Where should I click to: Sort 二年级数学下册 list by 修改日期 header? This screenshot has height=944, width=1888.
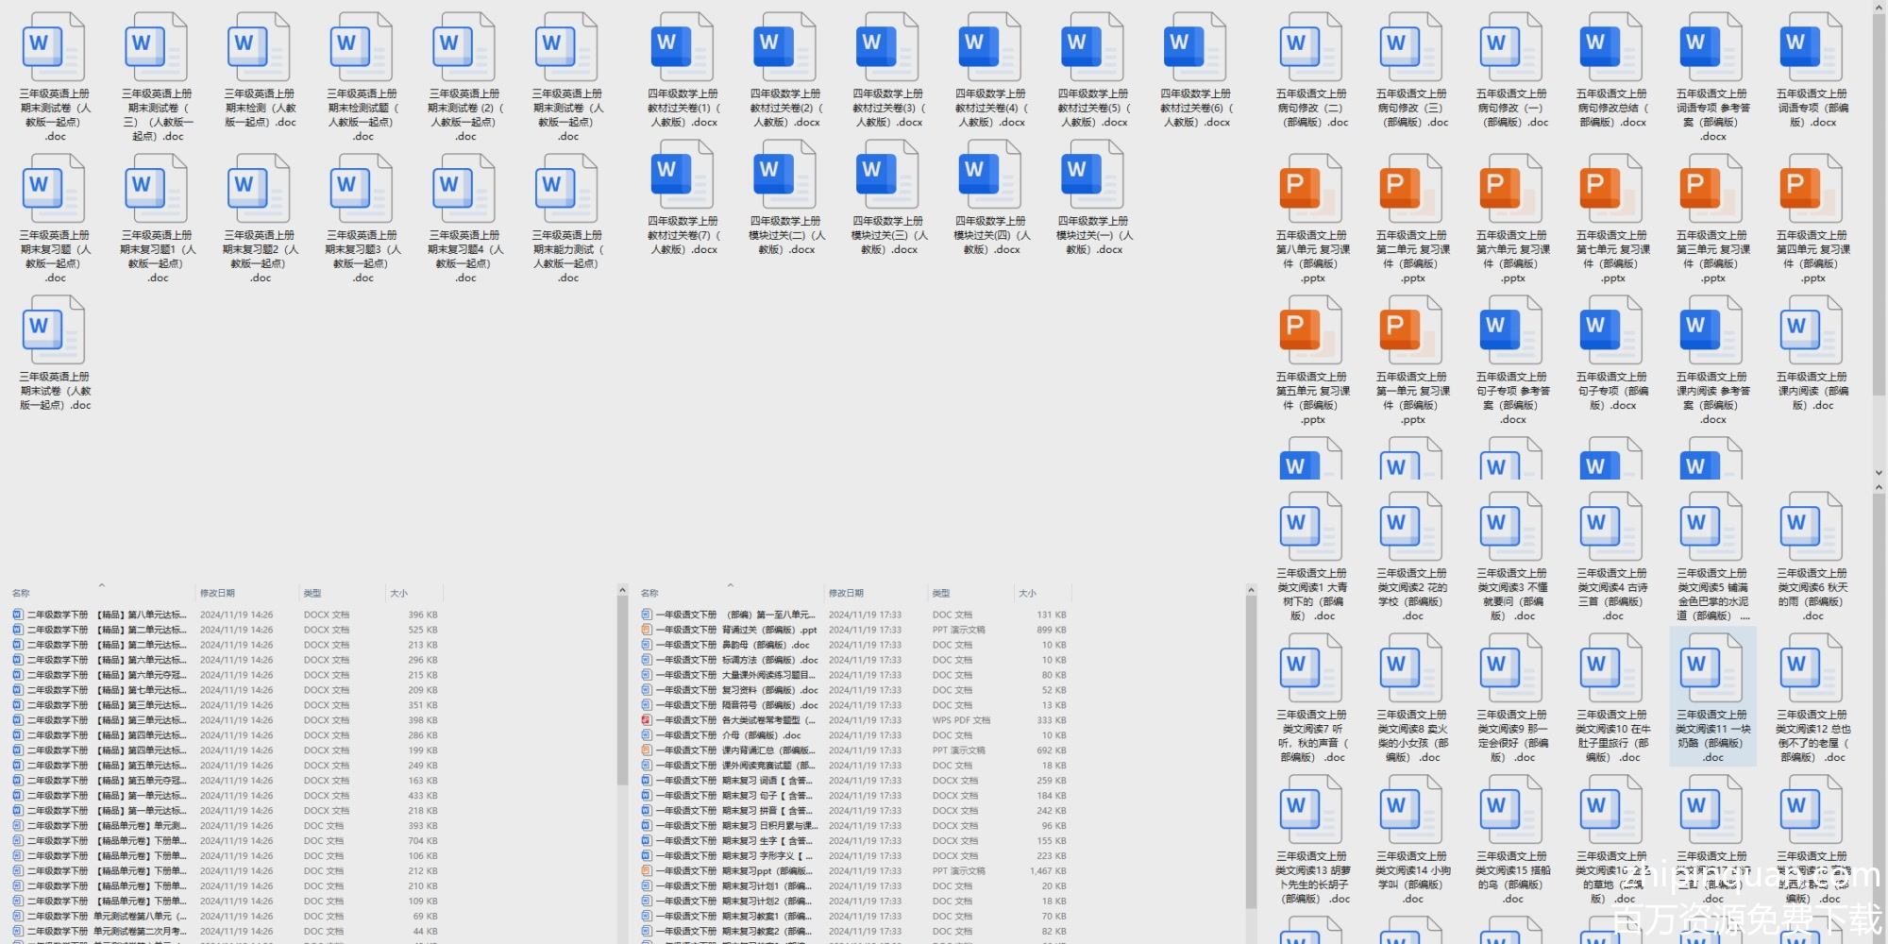[217, 593]
